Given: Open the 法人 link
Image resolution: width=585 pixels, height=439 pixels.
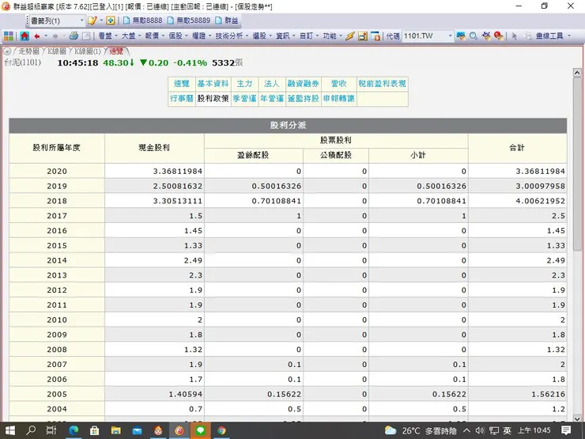Looking at the screenshot, I should tap(272, 84).
